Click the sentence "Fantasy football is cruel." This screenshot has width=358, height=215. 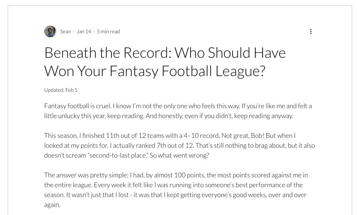coord(77,106)
